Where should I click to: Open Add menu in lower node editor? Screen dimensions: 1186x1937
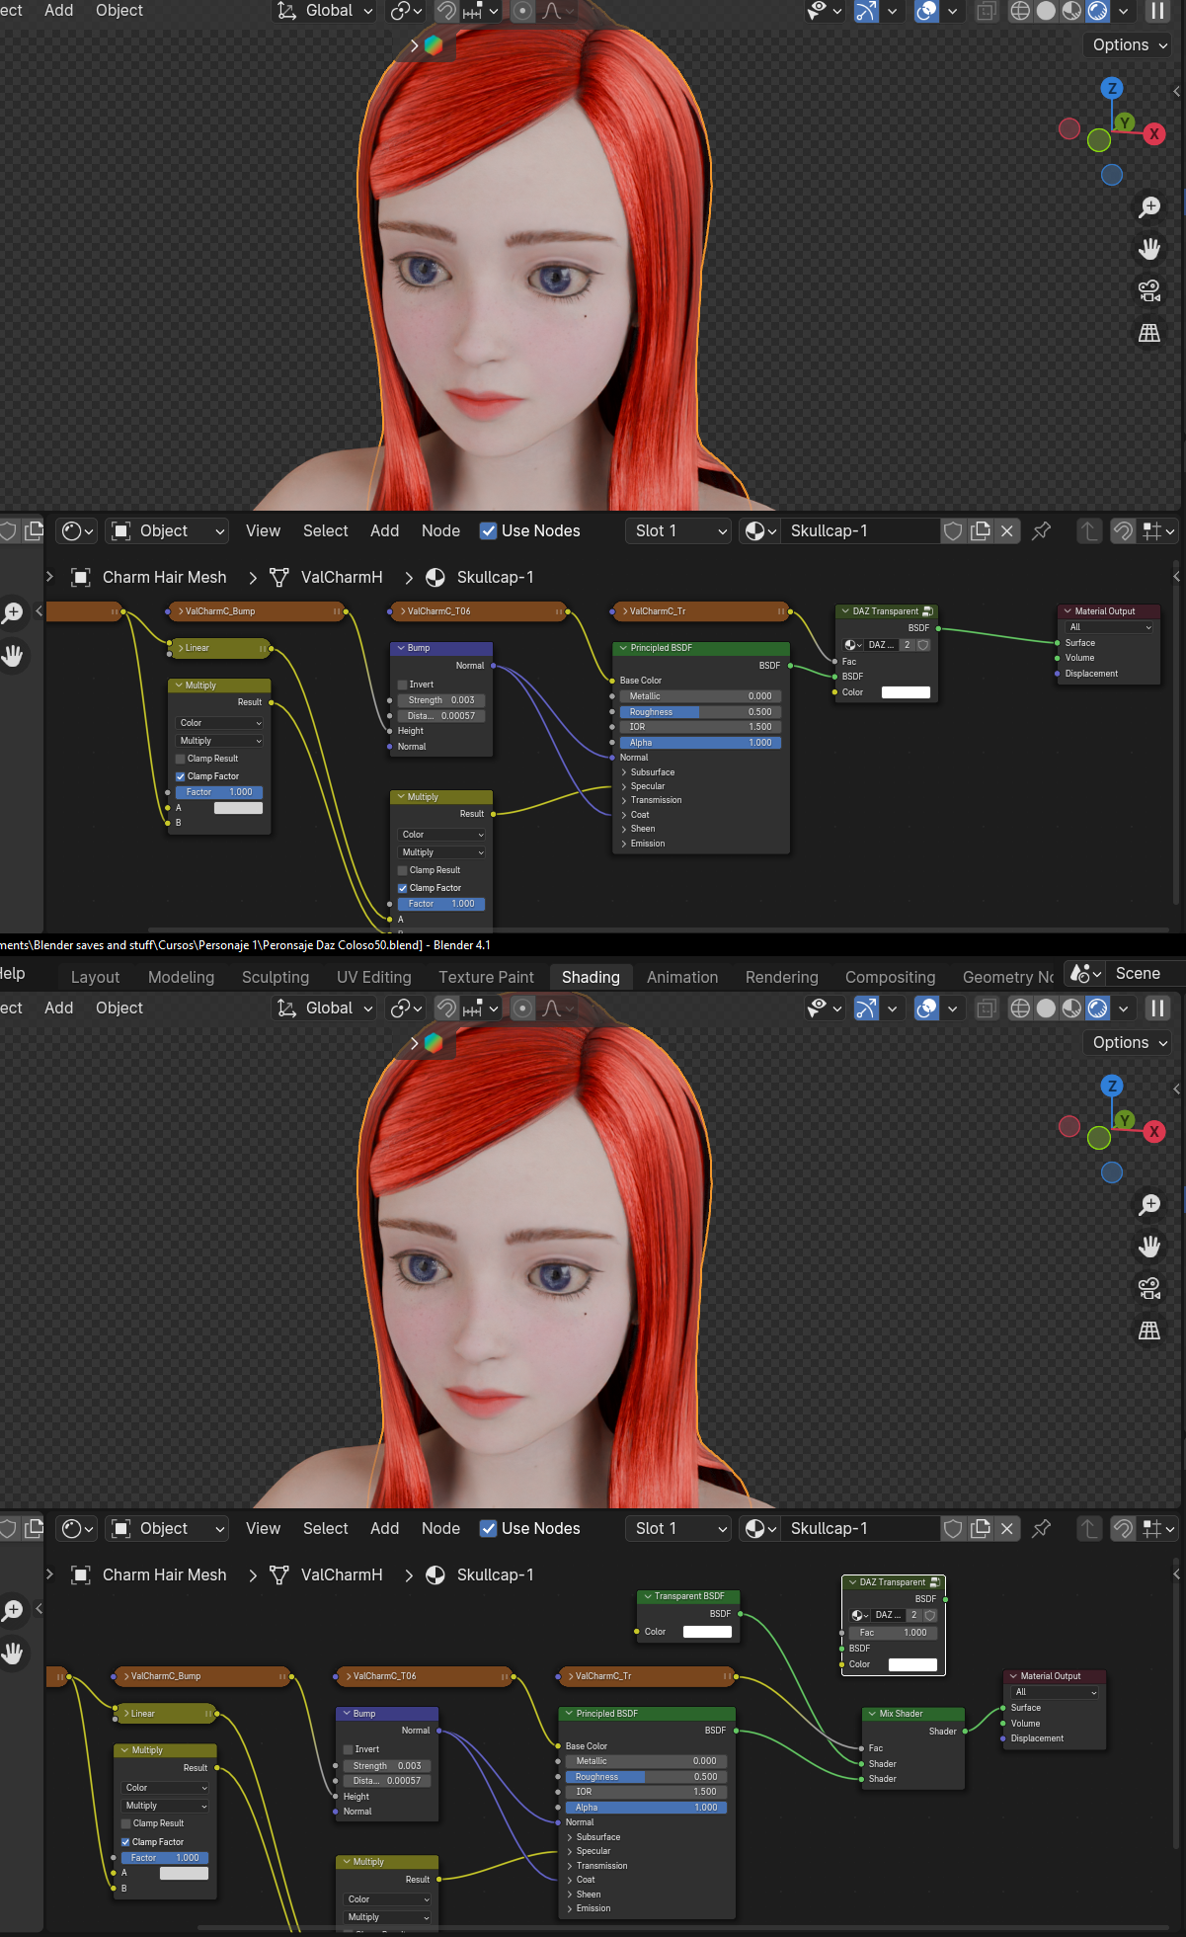[x=384, y=1528]
